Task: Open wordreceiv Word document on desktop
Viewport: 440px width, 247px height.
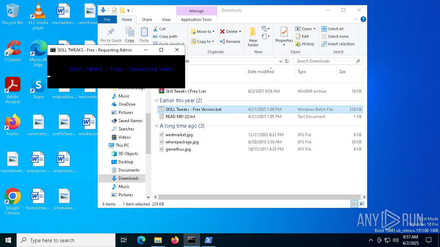Action: click(x=89, y=125)
